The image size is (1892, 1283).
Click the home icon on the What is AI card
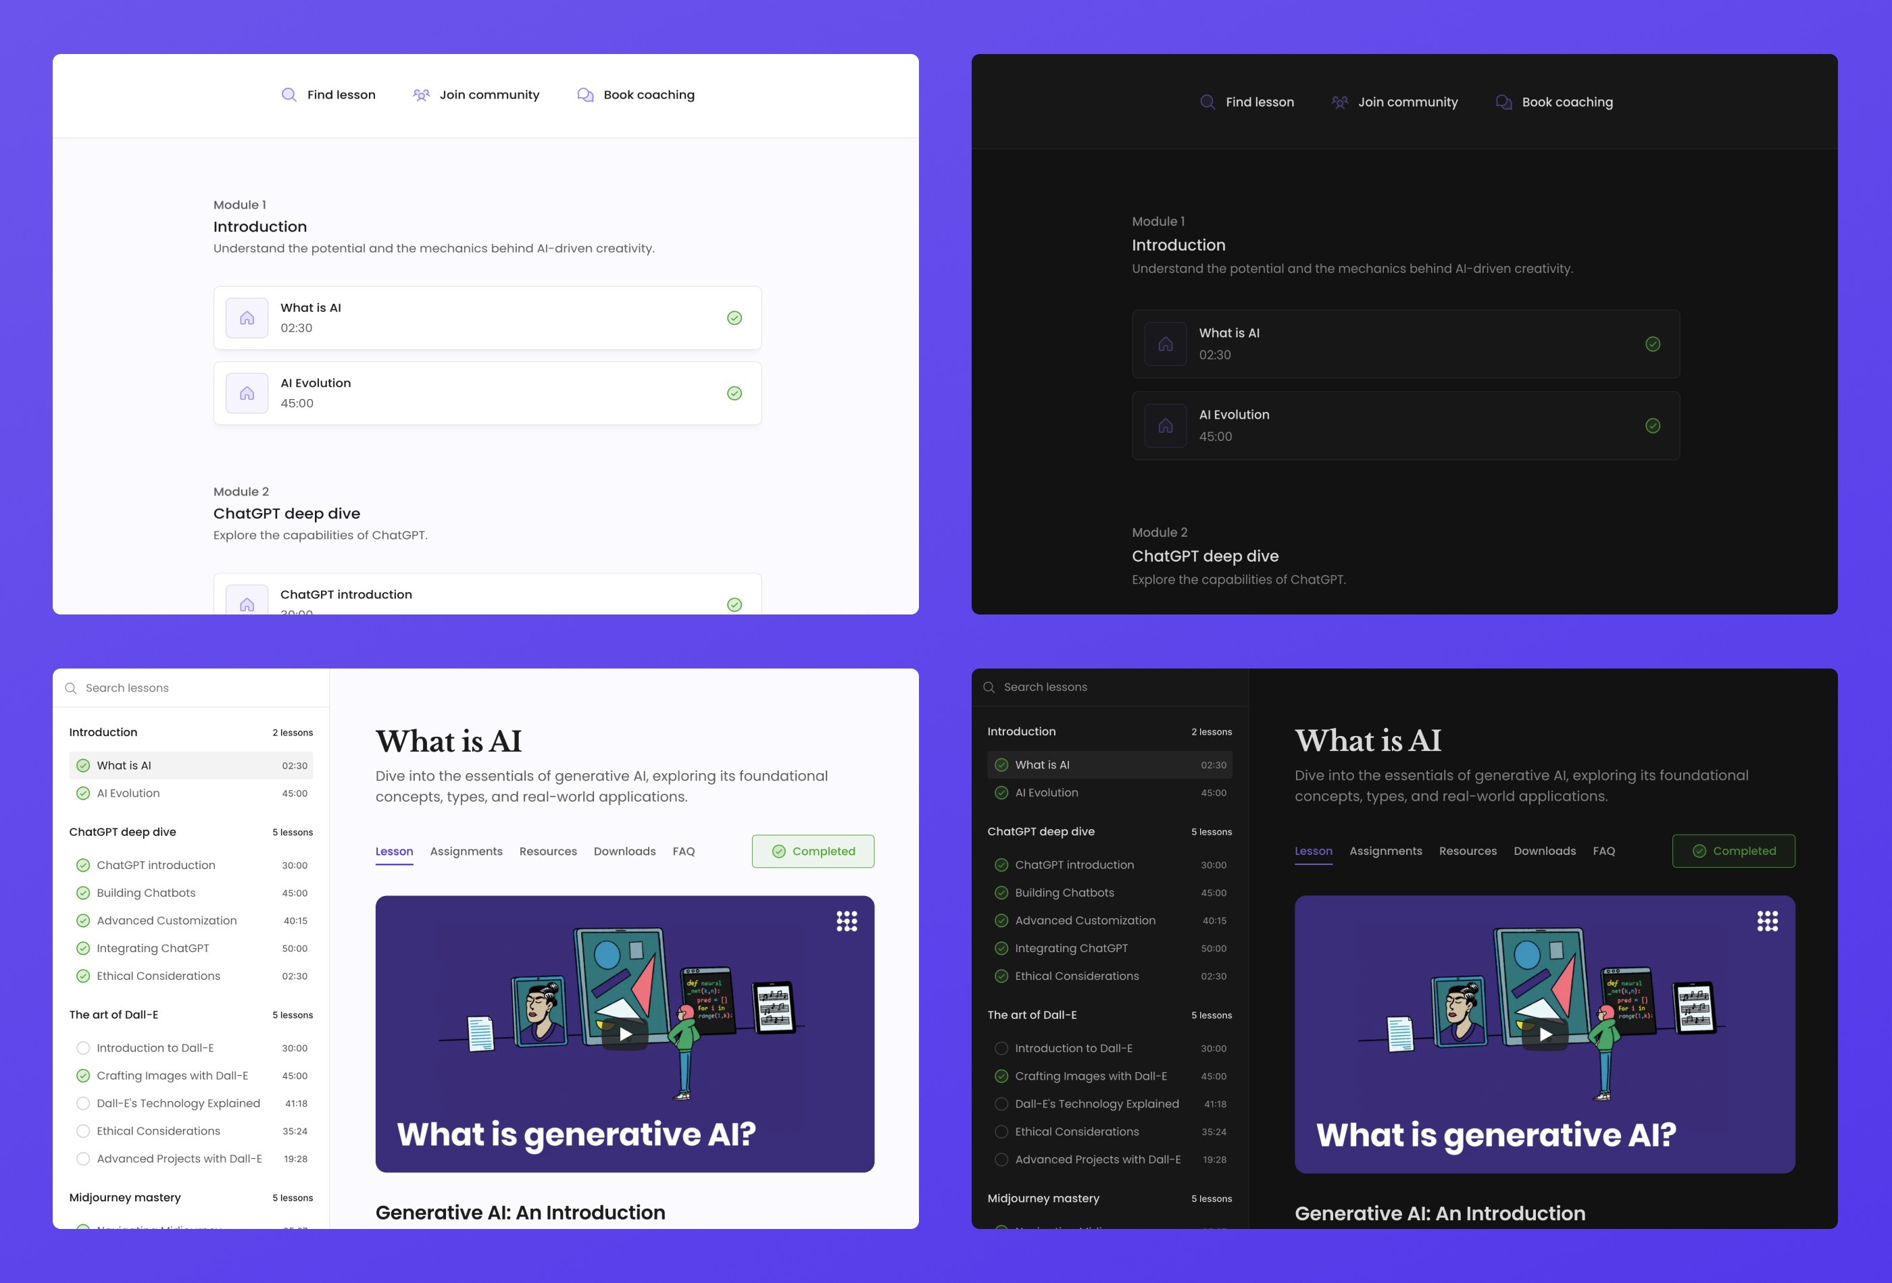[x=246, y=317]
